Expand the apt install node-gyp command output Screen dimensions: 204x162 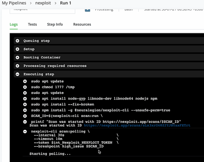(25, 99)
